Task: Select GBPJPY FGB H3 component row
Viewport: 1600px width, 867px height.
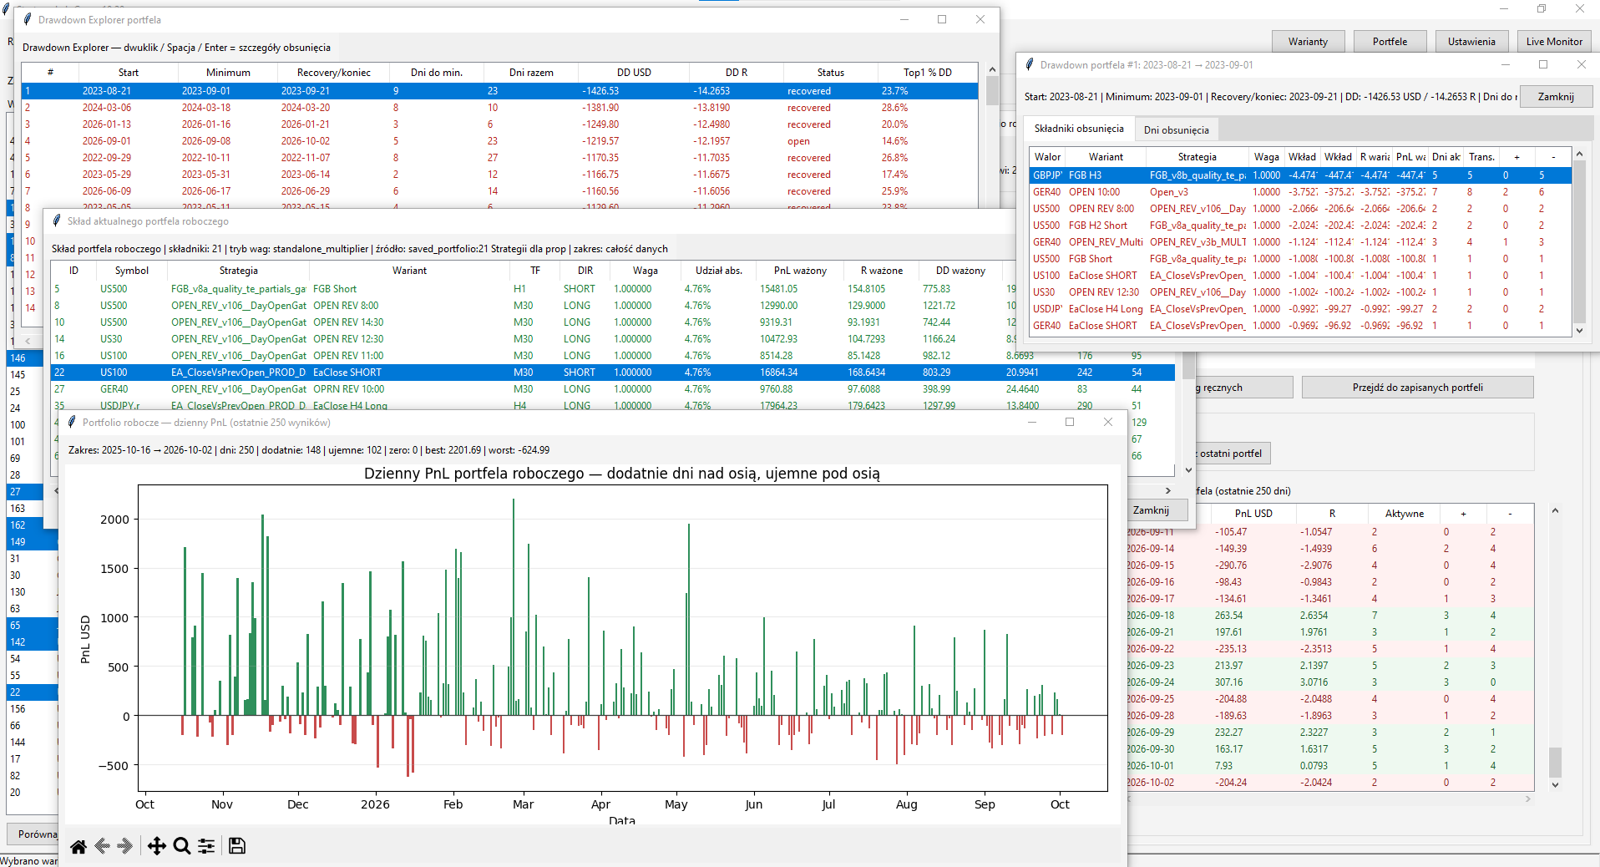Action: [x=1301, y=175]
